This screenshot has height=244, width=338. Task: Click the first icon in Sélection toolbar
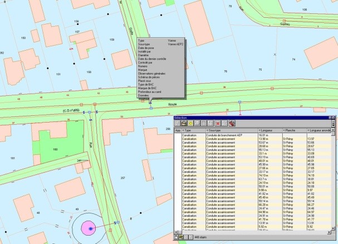tap(178, 123)
